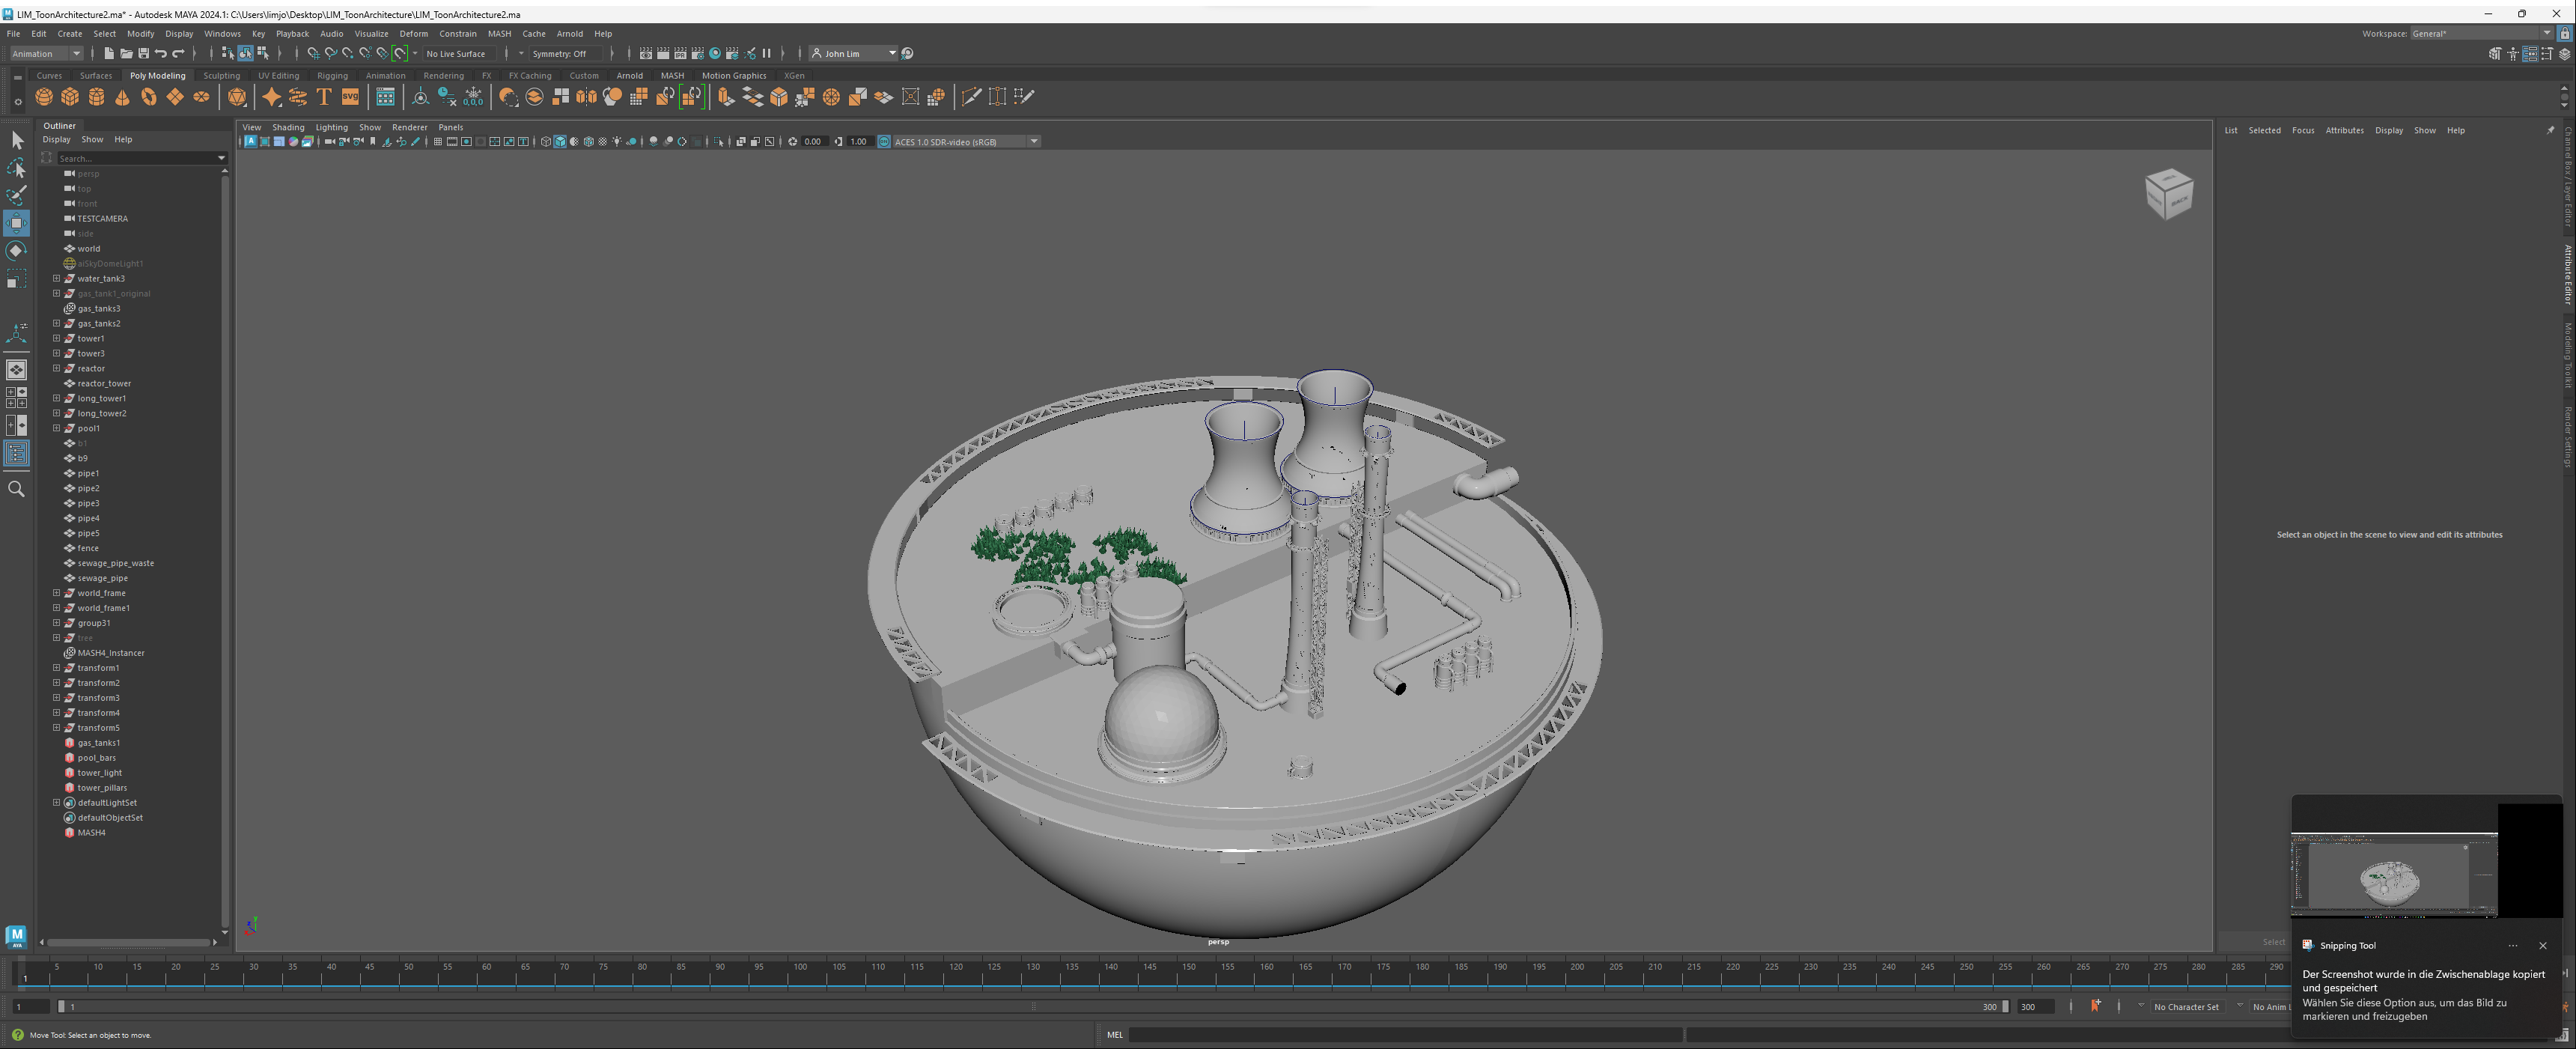2576x1049 pixels.
Task: Create a polygon torus from the shelf
Action: 148,97
